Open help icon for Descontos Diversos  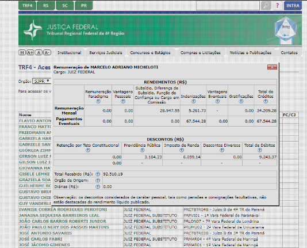point(222,150)
